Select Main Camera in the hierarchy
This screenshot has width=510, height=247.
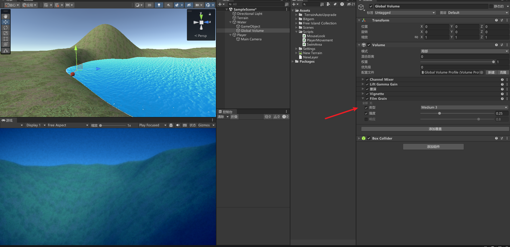tap(251, 39)
